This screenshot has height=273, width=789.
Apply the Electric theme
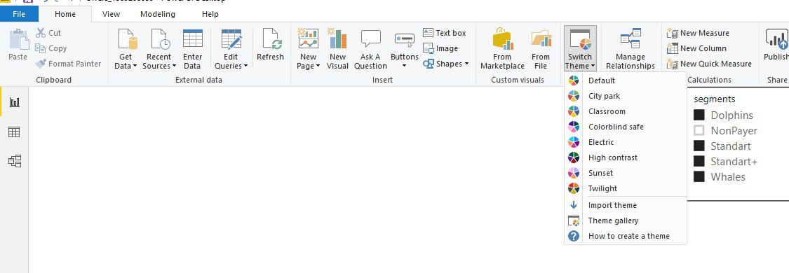tap(626, 142)
